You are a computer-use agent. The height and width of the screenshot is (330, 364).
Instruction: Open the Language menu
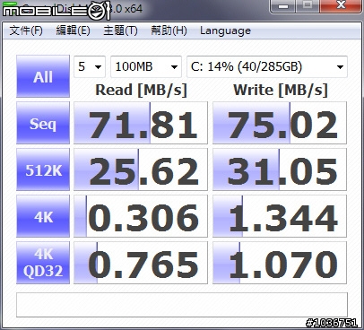(x=225, y=30)
